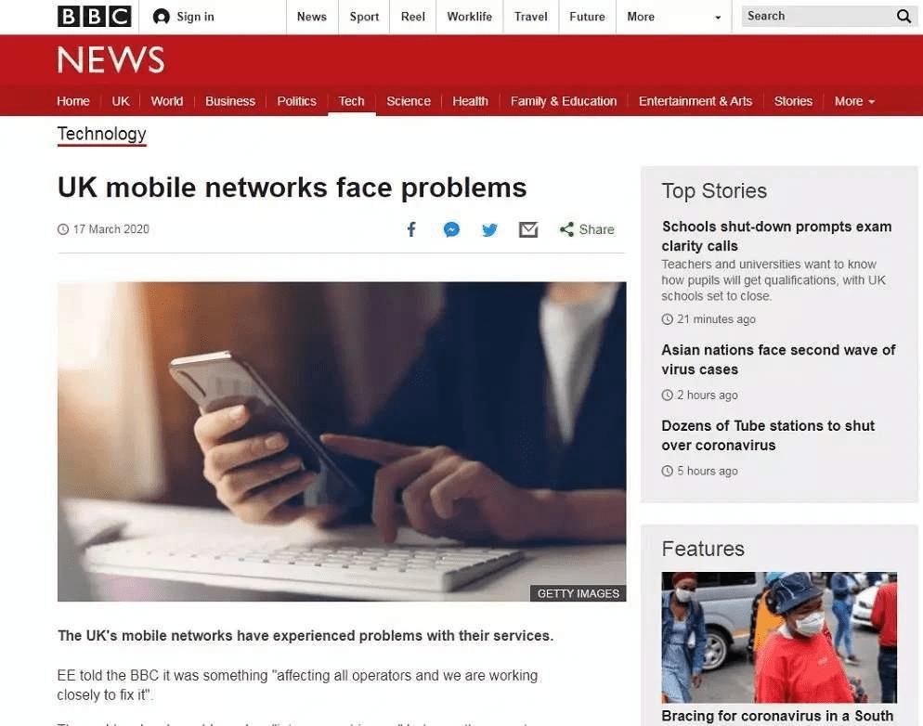Click the Sign in account icon
923x726 pixels.
pos(161,17)
